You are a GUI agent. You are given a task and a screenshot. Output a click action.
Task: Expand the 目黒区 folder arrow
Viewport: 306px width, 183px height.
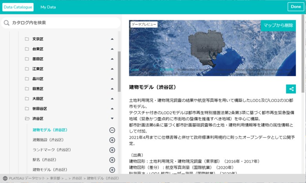(112, 89)
